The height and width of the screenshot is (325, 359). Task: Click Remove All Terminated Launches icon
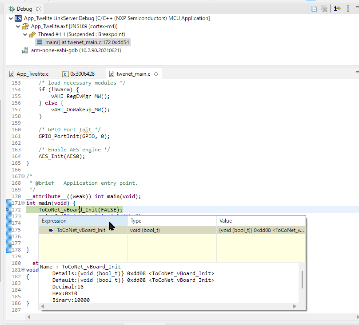point(324,9)
